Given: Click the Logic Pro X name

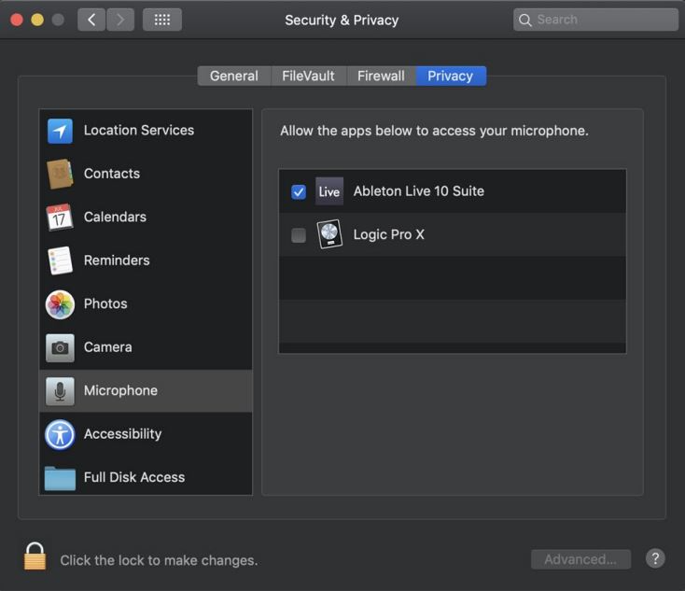Looking at the screenshot, I should coord(389,234).
